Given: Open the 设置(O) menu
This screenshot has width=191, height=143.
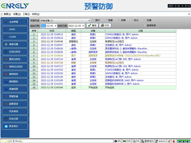Looking at the screenshot, I should tap(17, 14).
